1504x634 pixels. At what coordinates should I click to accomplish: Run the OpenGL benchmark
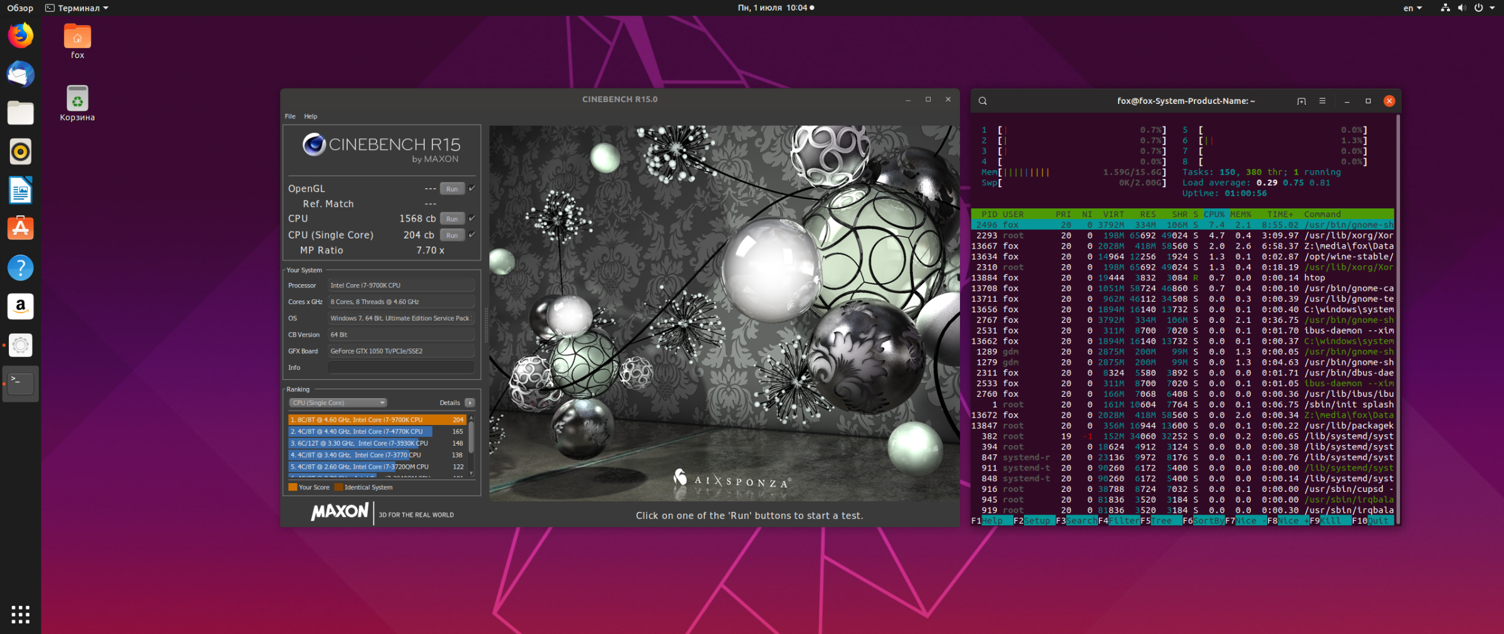click(452, 188)
